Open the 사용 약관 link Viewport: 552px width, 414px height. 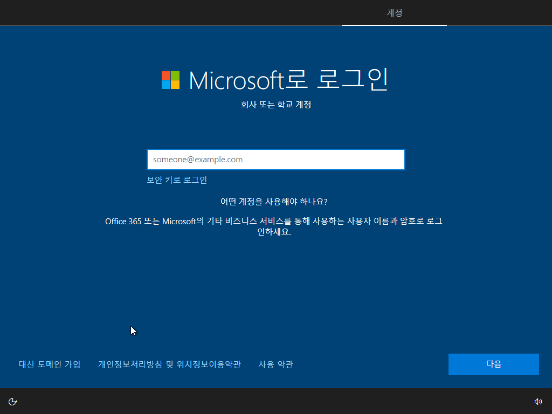pyautogui.click(x=275, y=364)
